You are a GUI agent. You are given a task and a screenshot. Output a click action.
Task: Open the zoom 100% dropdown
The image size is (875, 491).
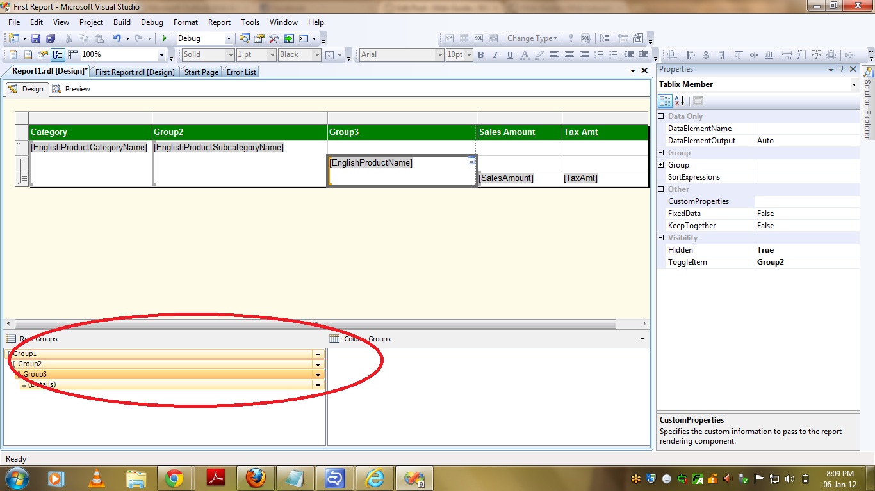click(x=162, y=55)
